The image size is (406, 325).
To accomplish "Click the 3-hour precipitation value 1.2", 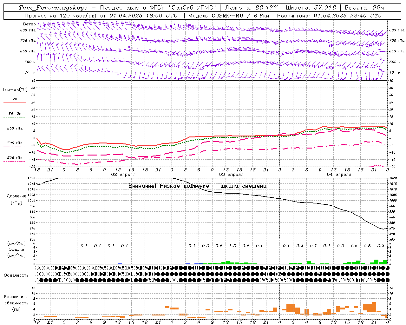I will (x=232, y=246).
